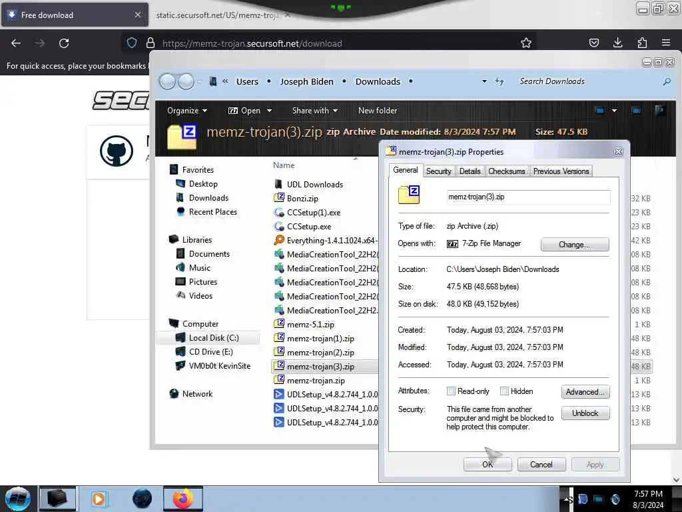Click Cancel in Properties dialog

point(541,465)
